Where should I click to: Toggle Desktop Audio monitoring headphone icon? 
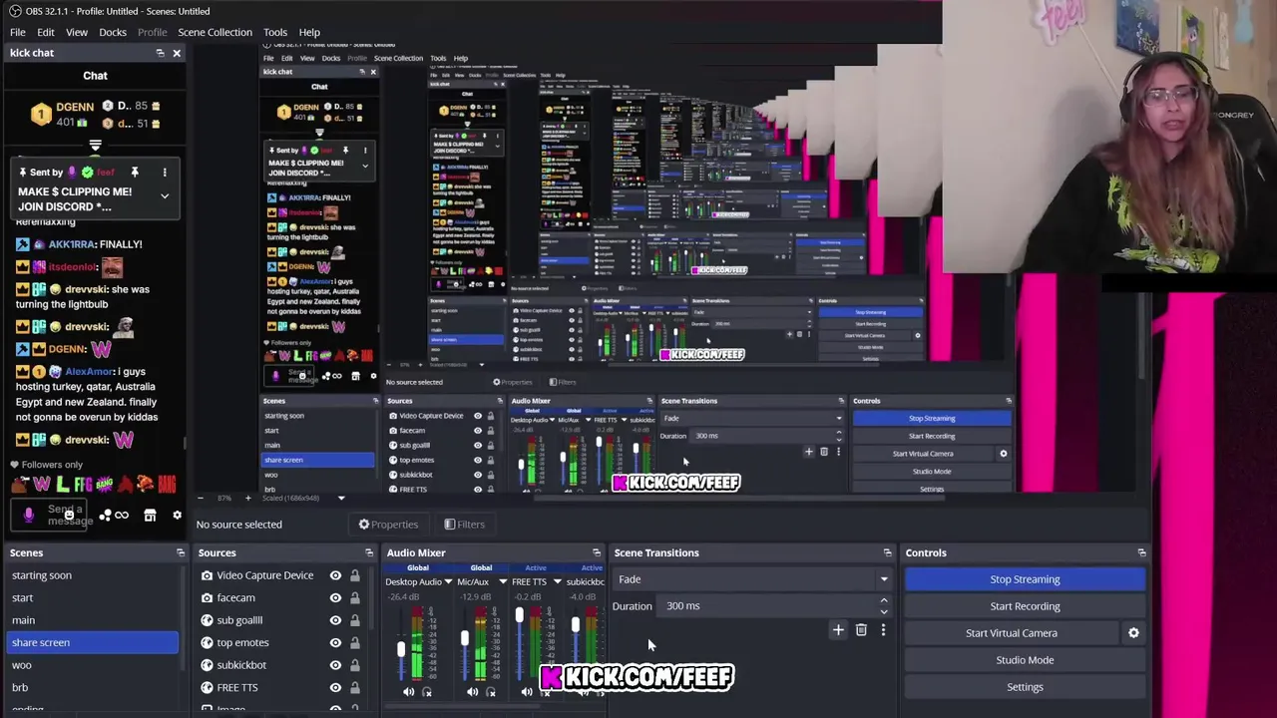click(x=427, y=692)
